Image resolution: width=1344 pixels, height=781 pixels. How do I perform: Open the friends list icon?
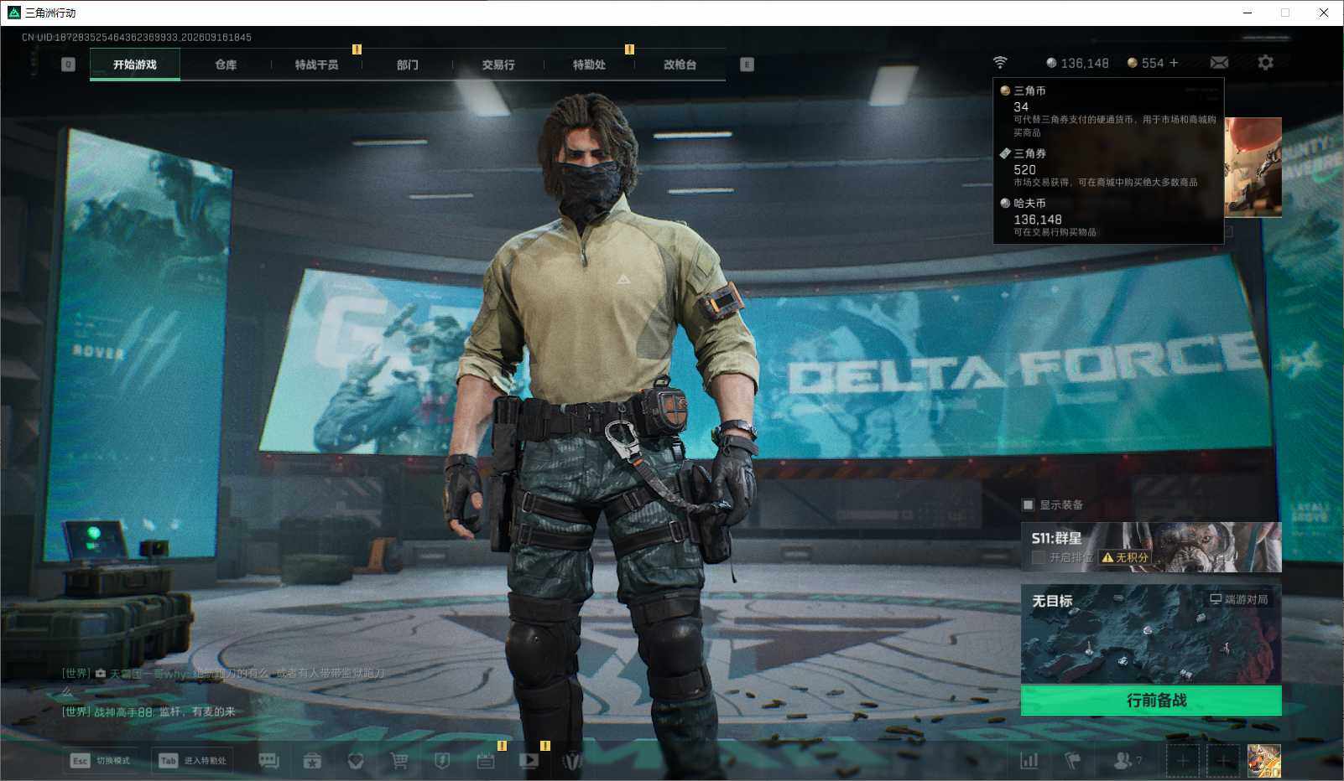click(1126, 761)
